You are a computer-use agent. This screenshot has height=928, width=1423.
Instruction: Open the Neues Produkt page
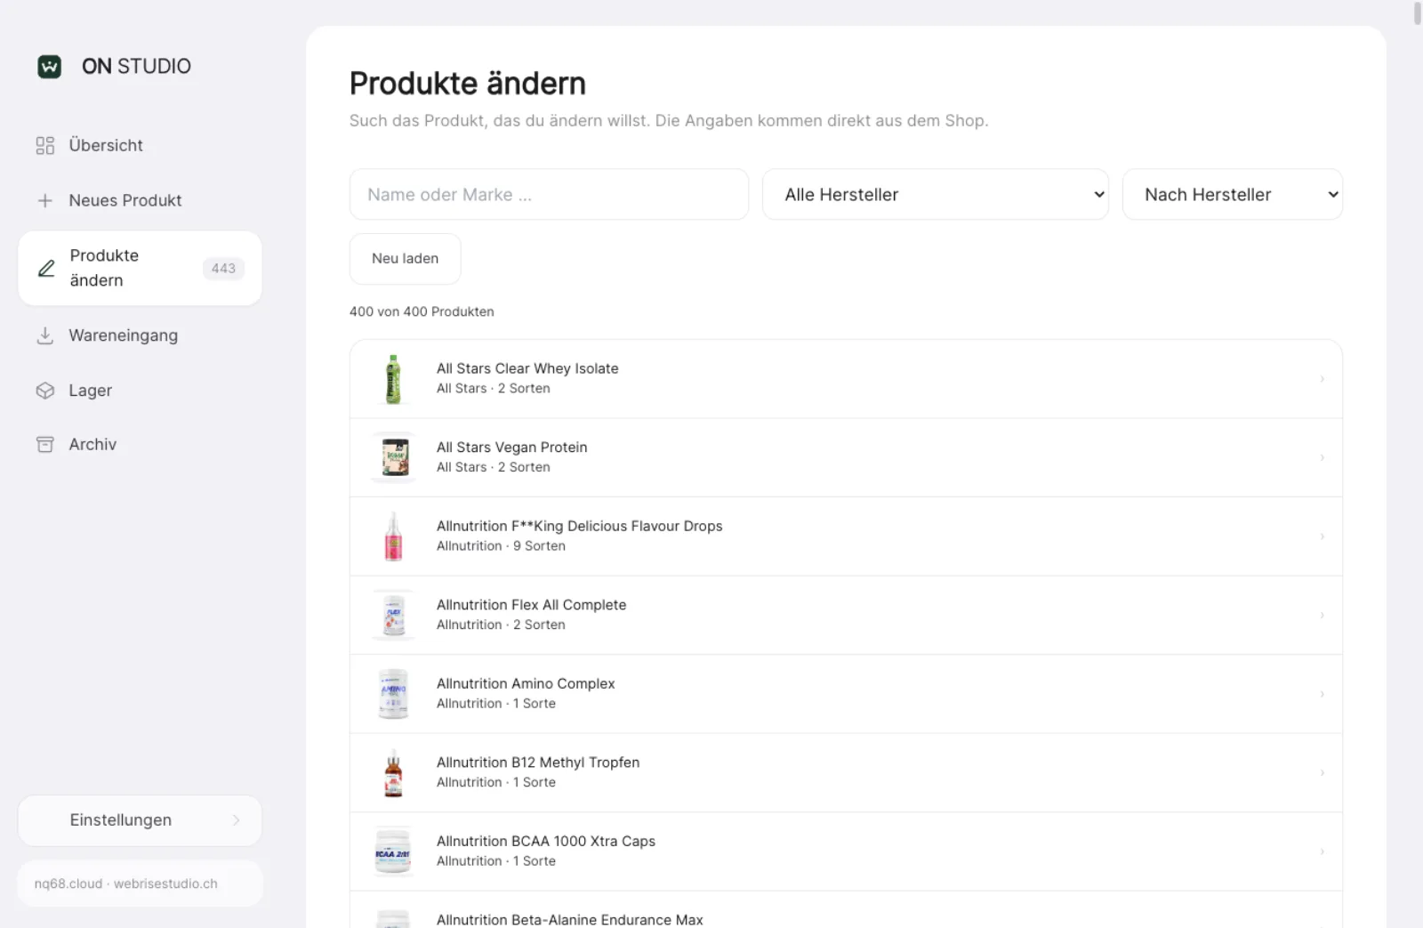tap(140, 201)
